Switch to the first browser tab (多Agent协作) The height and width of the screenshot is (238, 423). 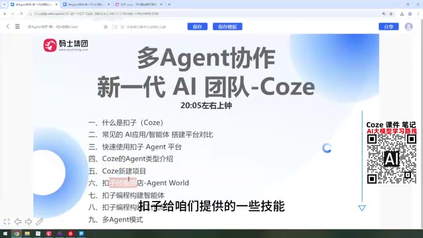(33, 5)
